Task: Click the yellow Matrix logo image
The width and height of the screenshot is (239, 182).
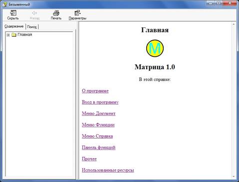Action: pos(155,48)
